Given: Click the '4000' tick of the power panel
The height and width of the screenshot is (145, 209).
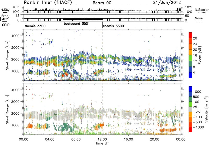Looking at the screenshot, I should (15, 36).
